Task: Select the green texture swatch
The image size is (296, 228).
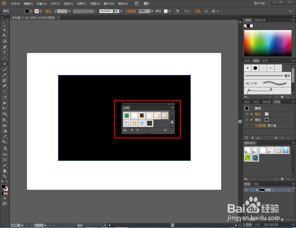Action: pos(127,116)
